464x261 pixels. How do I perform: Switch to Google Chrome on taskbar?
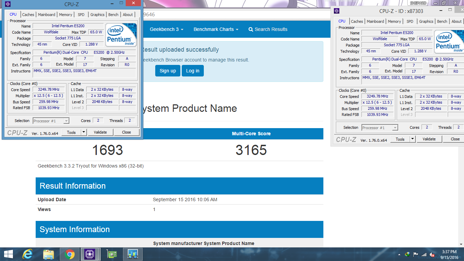pos(70,254)
